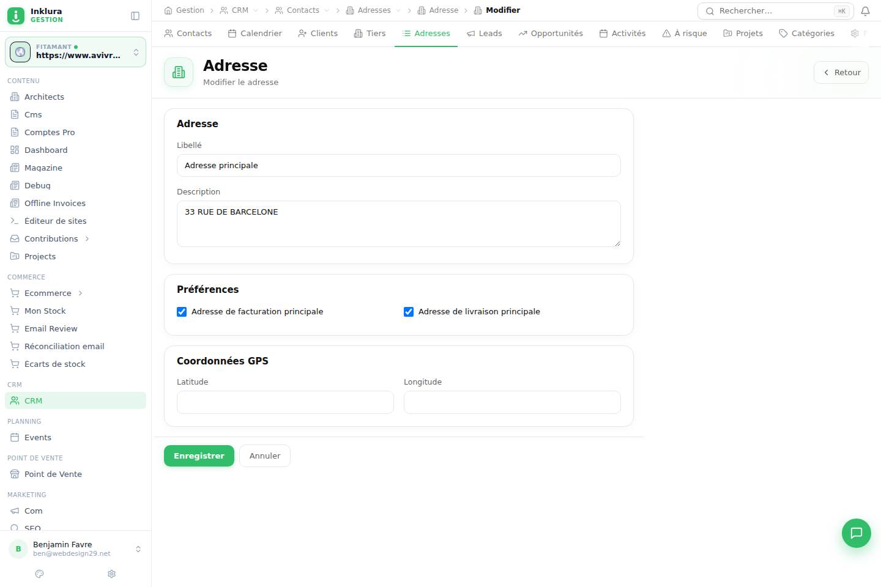881x587 pixels.
Task: Expand the Ecommerce submenu chevron
Action: tap(80, 293)
